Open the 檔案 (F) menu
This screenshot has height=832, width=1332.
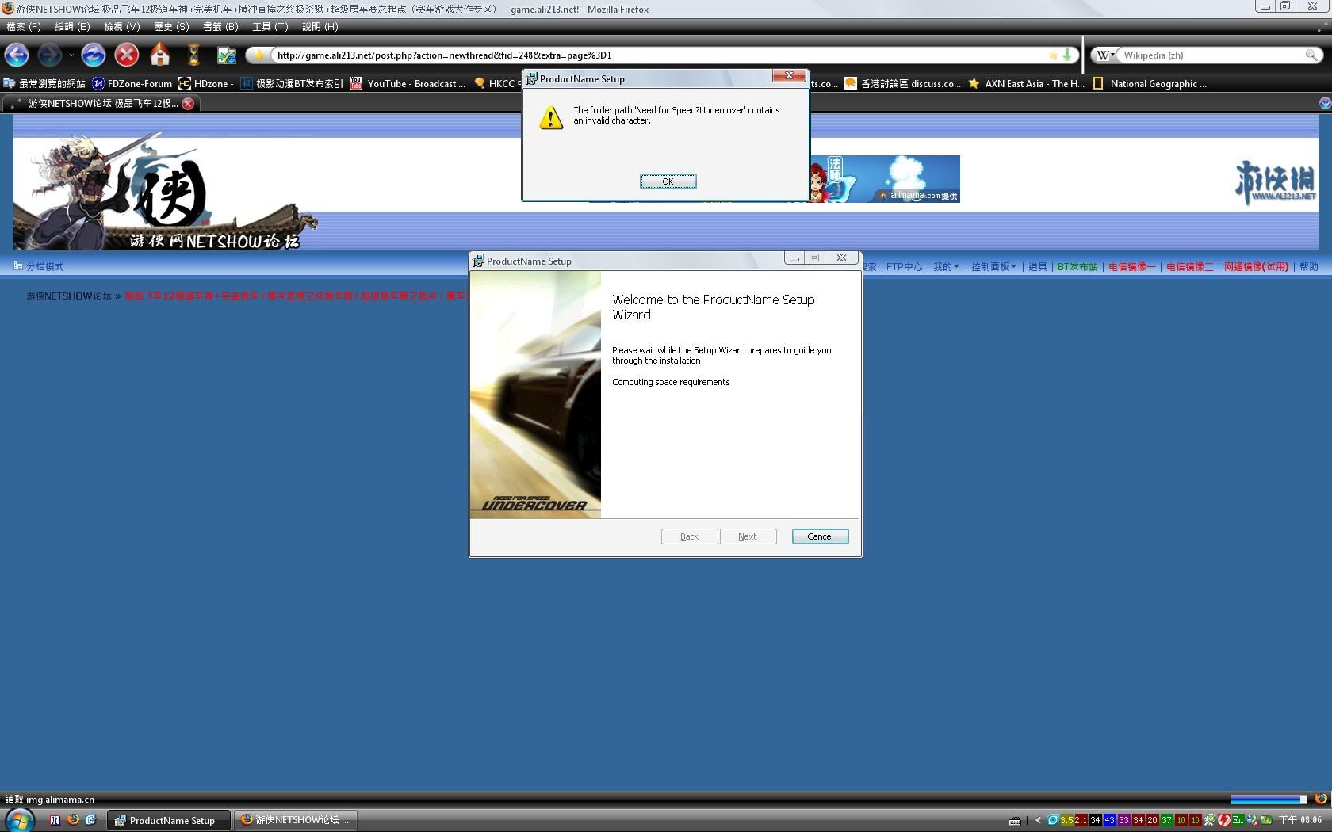pos(24,27)
